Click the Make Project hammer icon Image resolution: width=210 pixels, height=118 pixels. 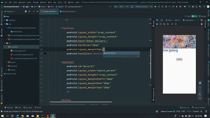point(110,7)
